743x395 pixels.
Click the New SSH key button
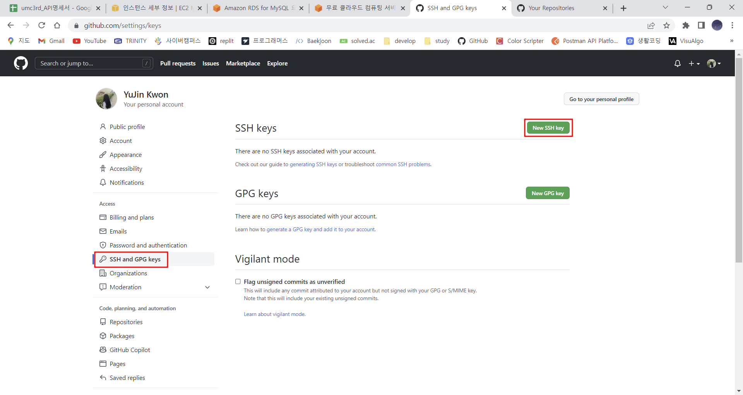point(548,128)
